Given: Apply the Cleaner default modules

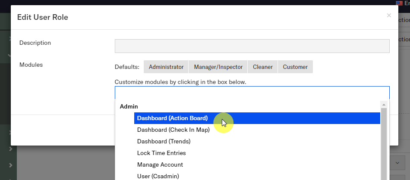Looking at the screenshot, I should [262, 67].
